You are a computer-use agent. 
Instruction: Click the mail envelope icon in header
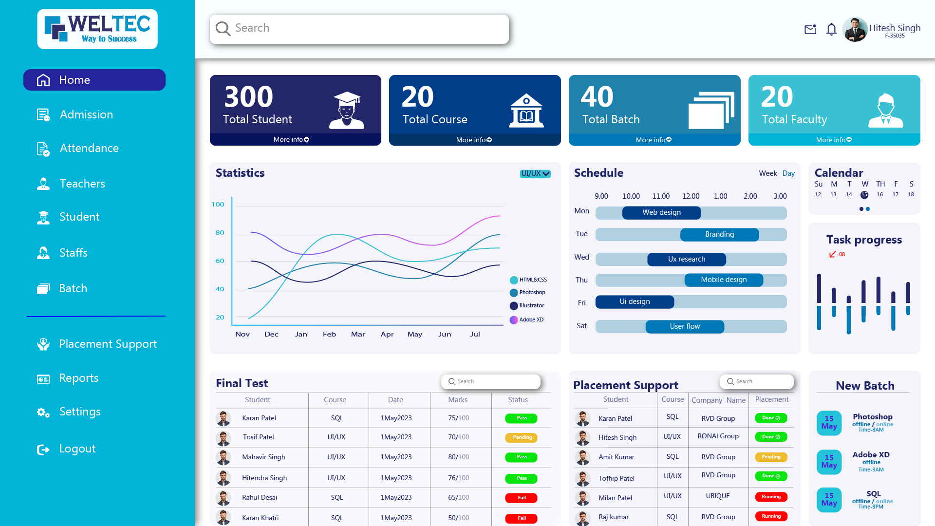click(x=810, y=30)
